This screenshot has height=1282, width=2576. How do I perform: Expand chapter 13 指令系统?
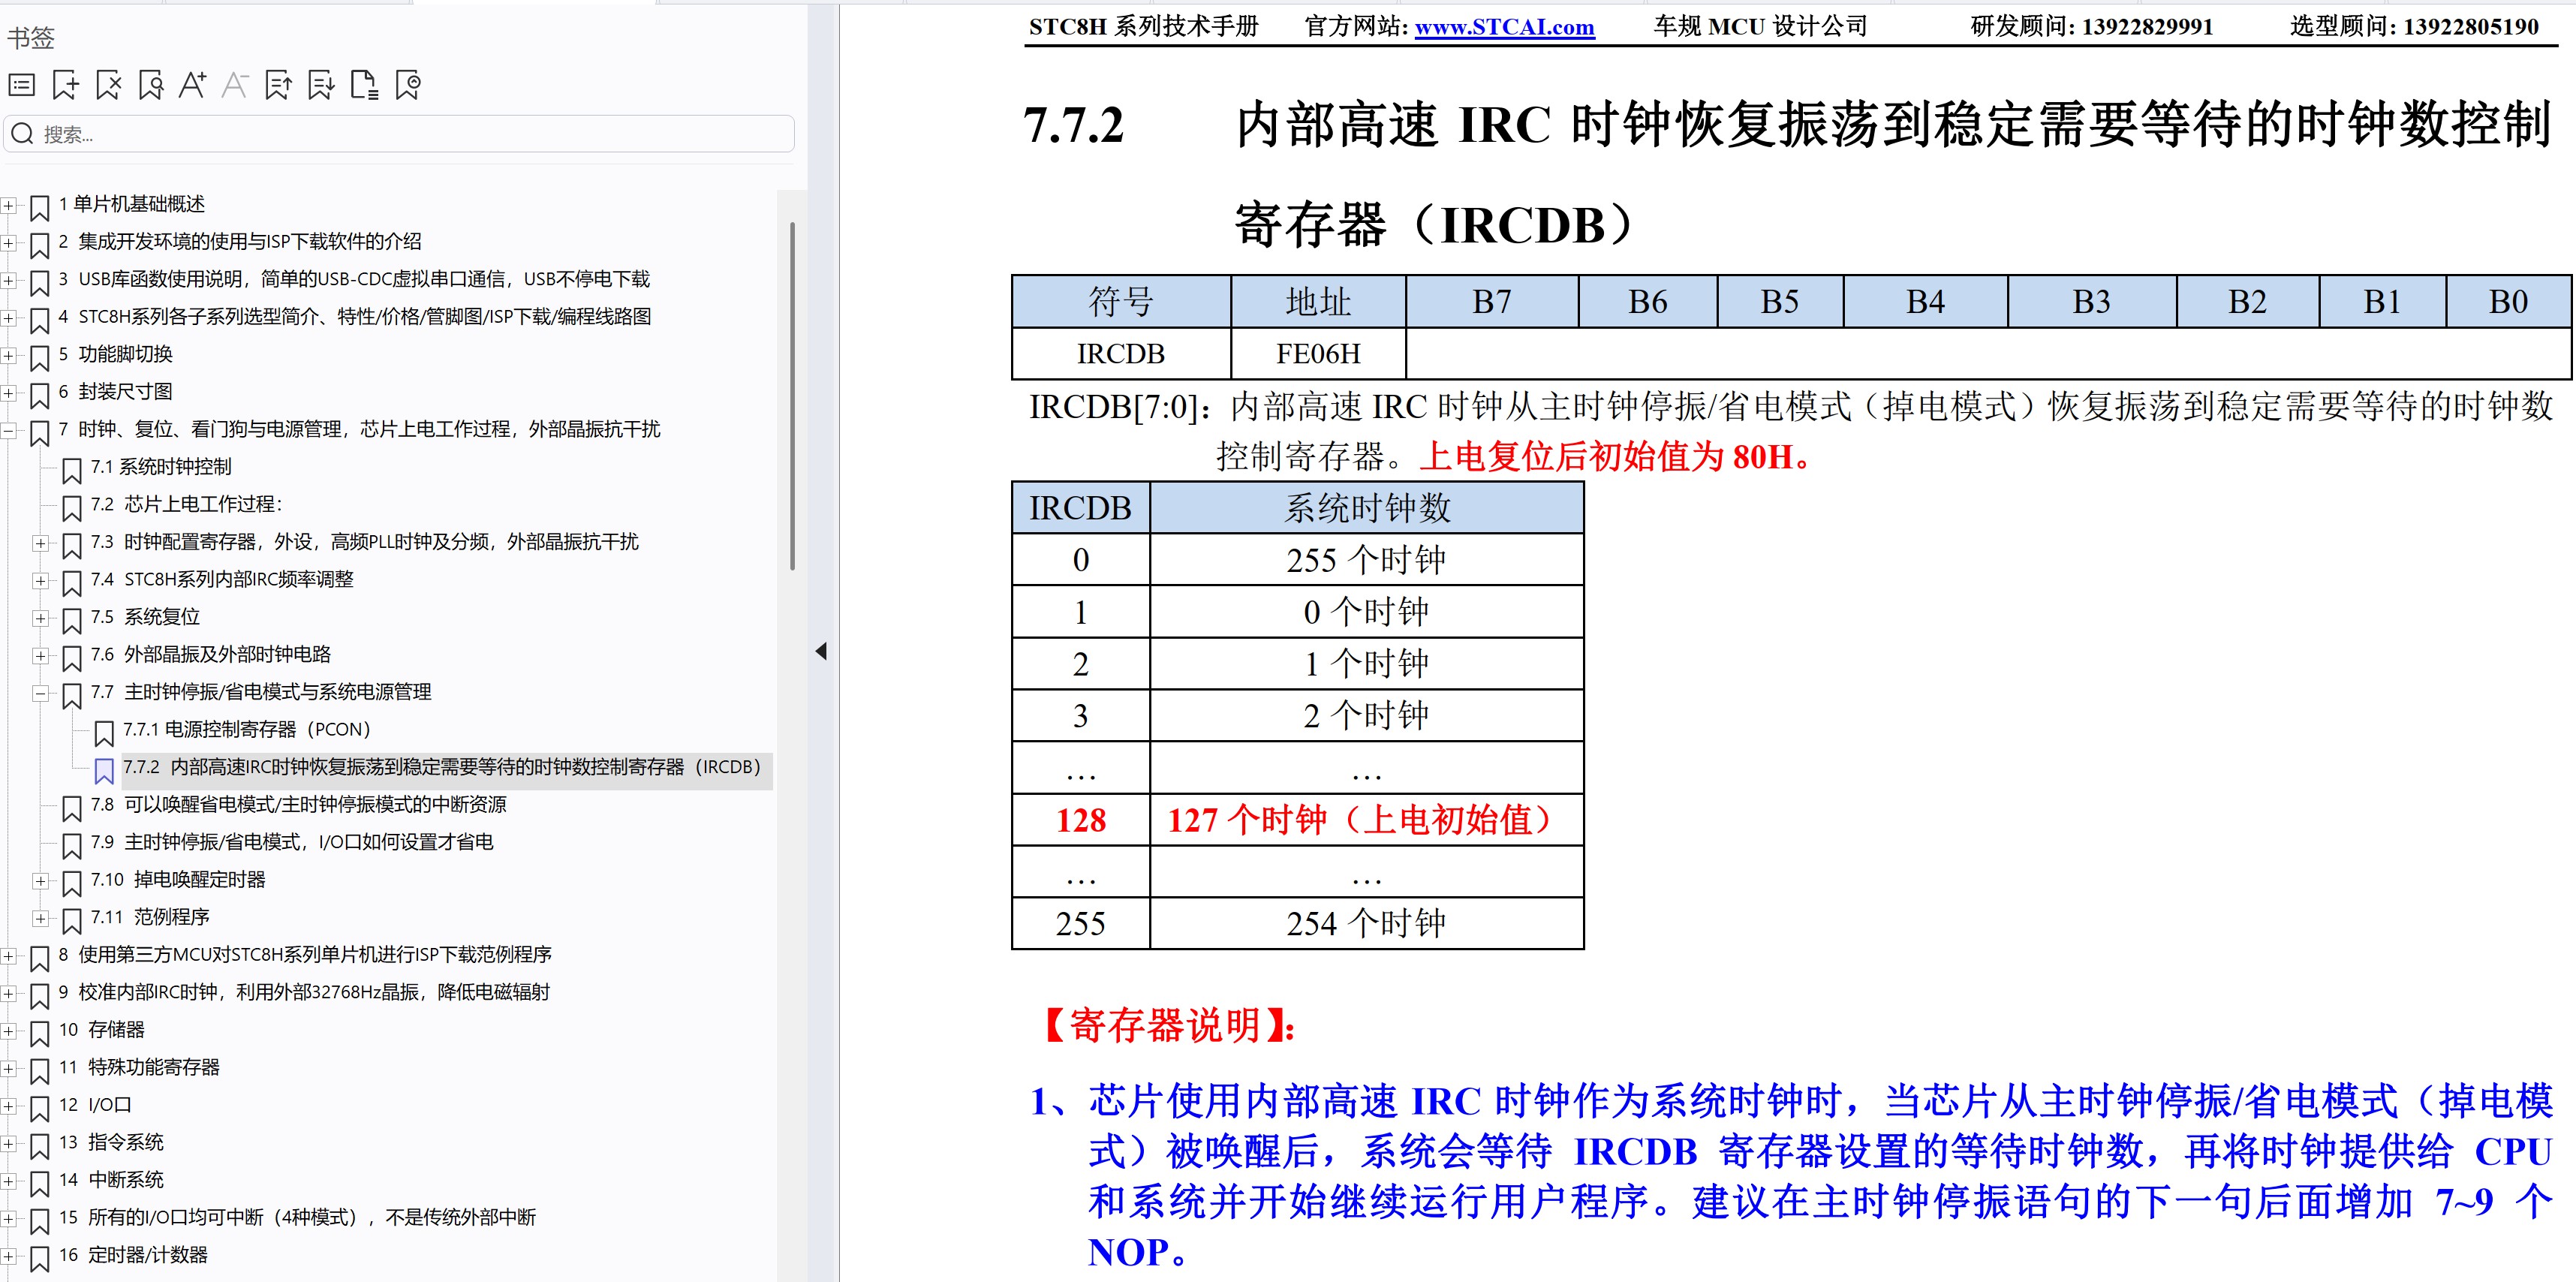tap(9, 1144)
